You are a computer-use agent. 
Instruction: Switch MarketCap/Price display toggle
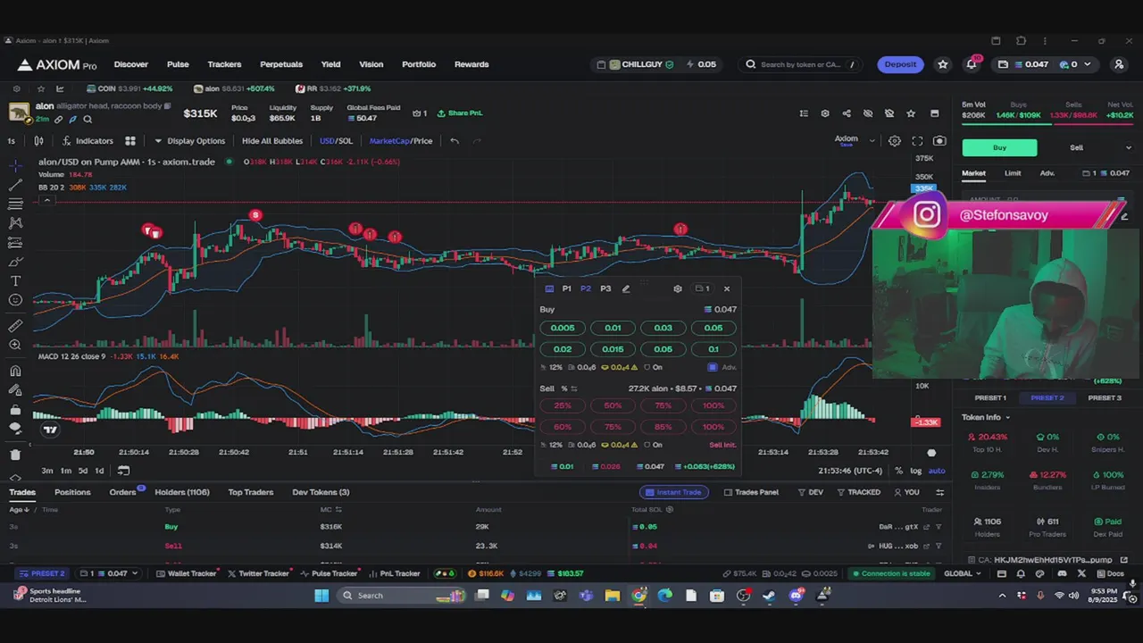(401, 141)
